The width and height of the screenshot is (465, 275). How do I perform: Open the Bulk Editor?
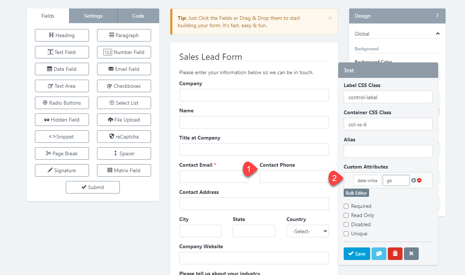tap(356, 193)
